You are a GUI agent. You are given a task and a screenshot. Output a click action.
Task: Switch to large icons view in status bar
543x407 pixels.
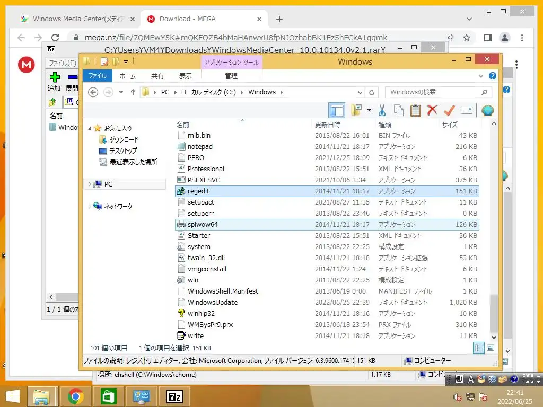[491, 348]
